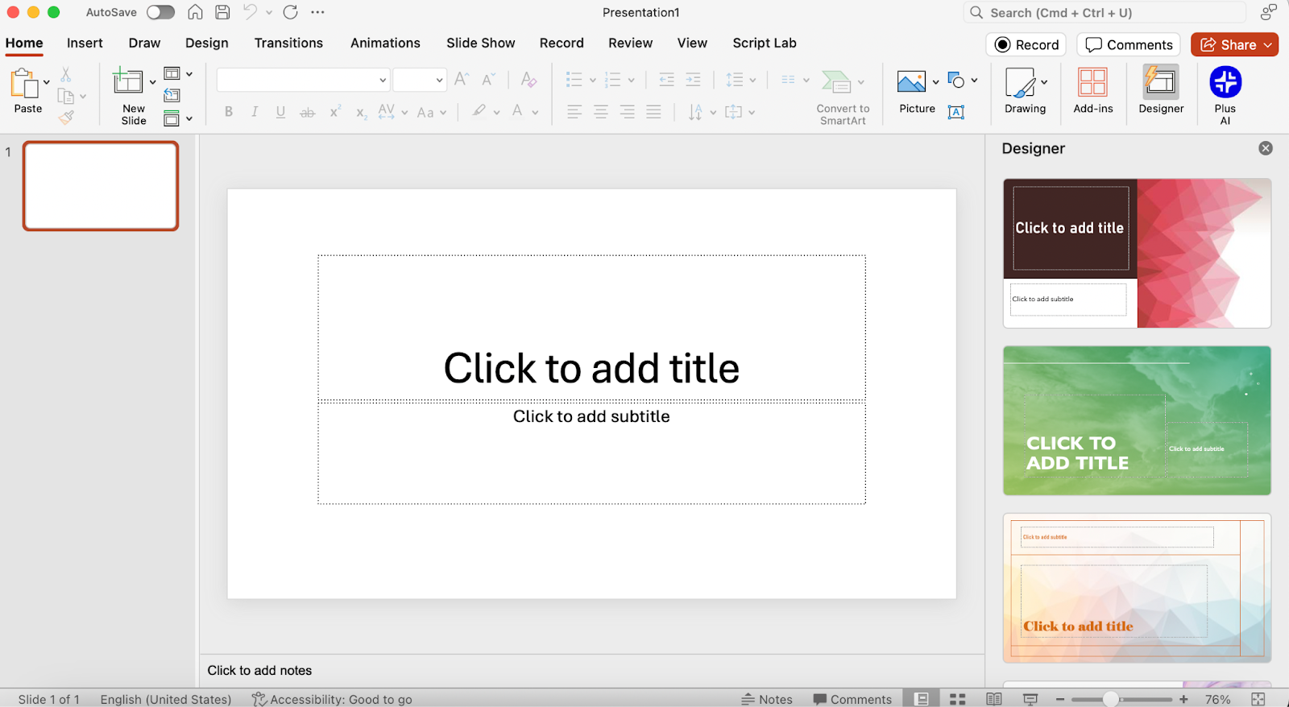
Task: Toggle the AutoSave switch
Action: (160, 12)
